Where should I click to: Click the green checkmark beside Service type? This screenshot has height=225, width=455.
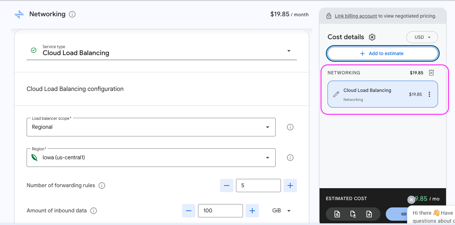click(x=34, y=50)
